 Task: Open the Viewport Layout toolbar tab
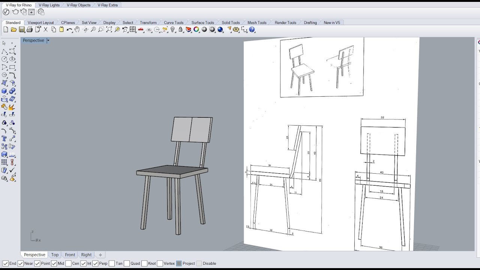40,22
